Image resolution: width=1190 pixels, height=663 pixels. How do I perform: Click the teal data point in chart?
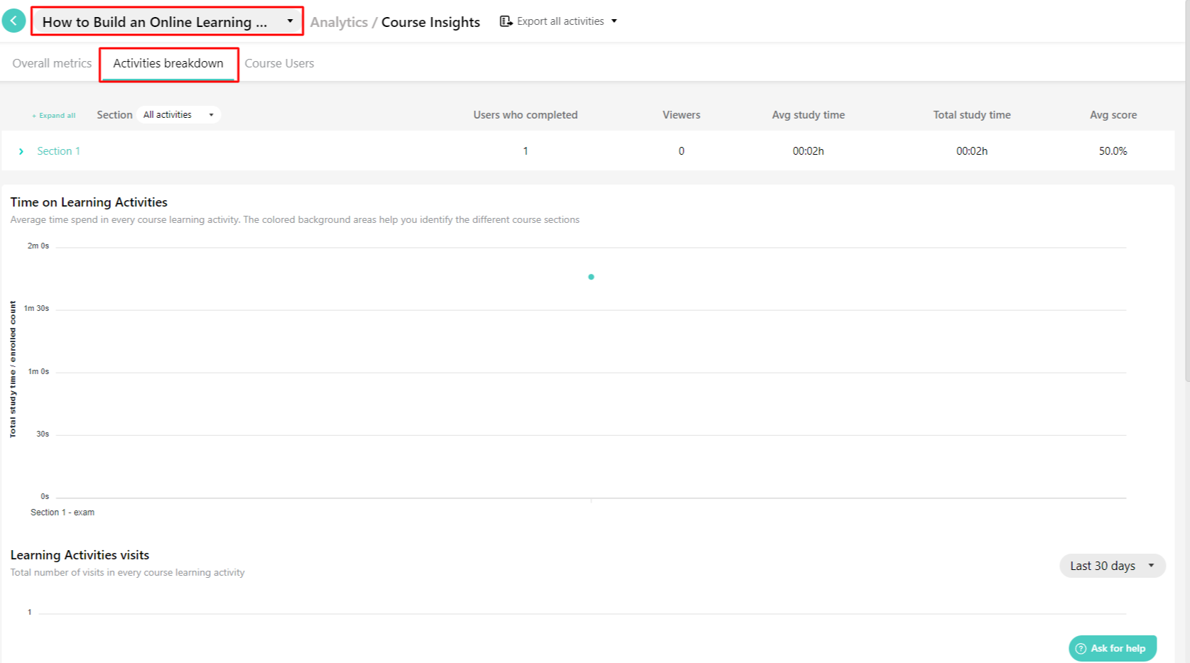(x=591, y=277)
